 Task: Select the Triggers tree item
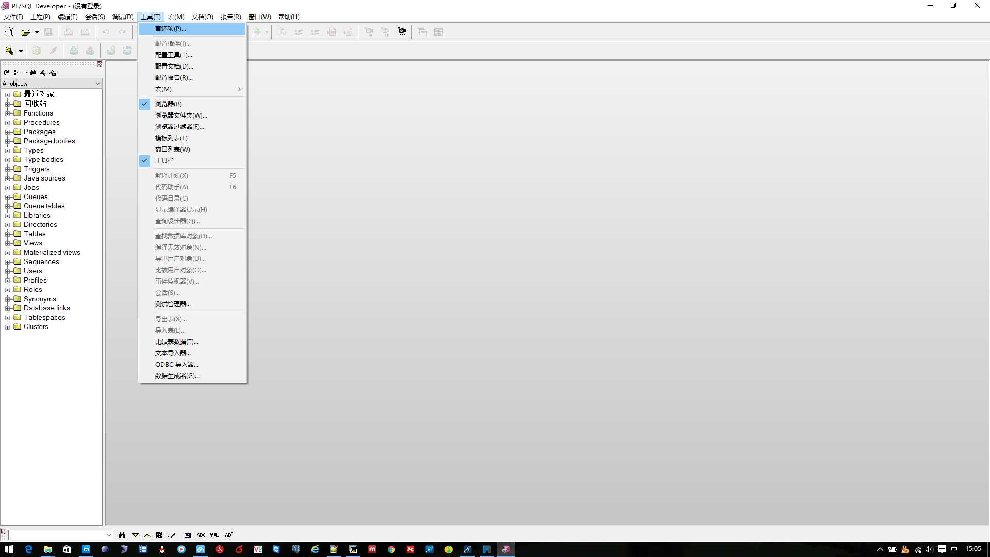(x=37, y=169)
